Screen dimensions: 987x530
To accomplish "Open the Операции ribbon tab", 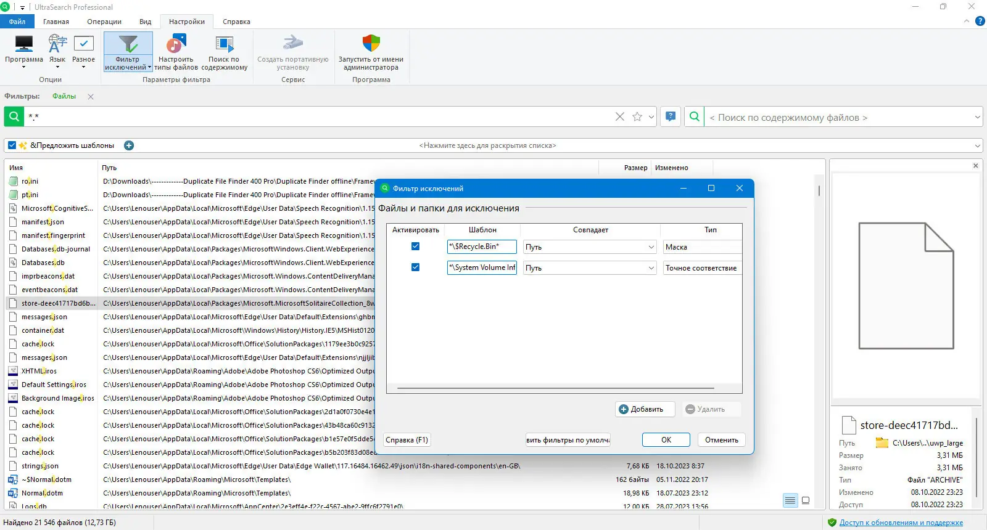I will (104, 22).
